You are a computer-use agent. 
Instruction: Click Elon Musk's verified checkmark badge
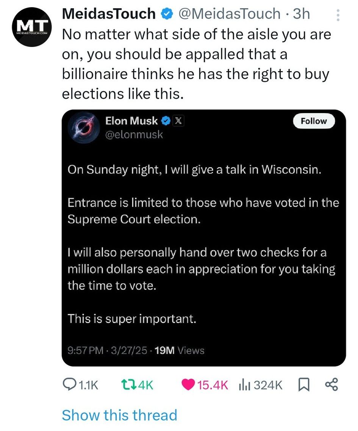pos(166,121)
